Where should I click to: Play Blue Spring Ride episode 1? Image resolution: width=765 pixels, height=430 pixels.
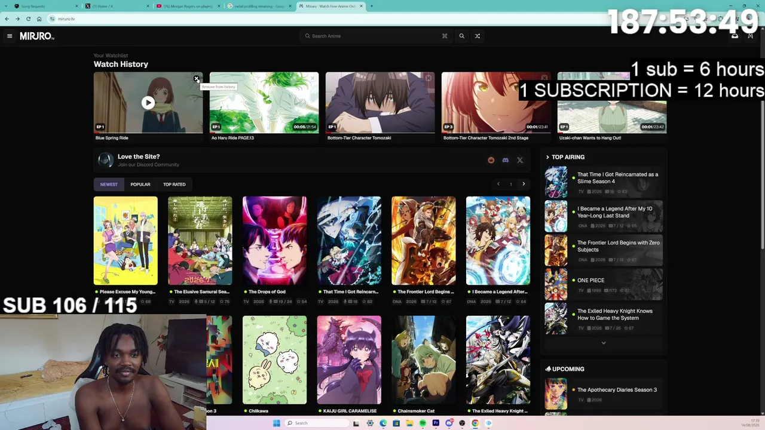tap(148, 103)
